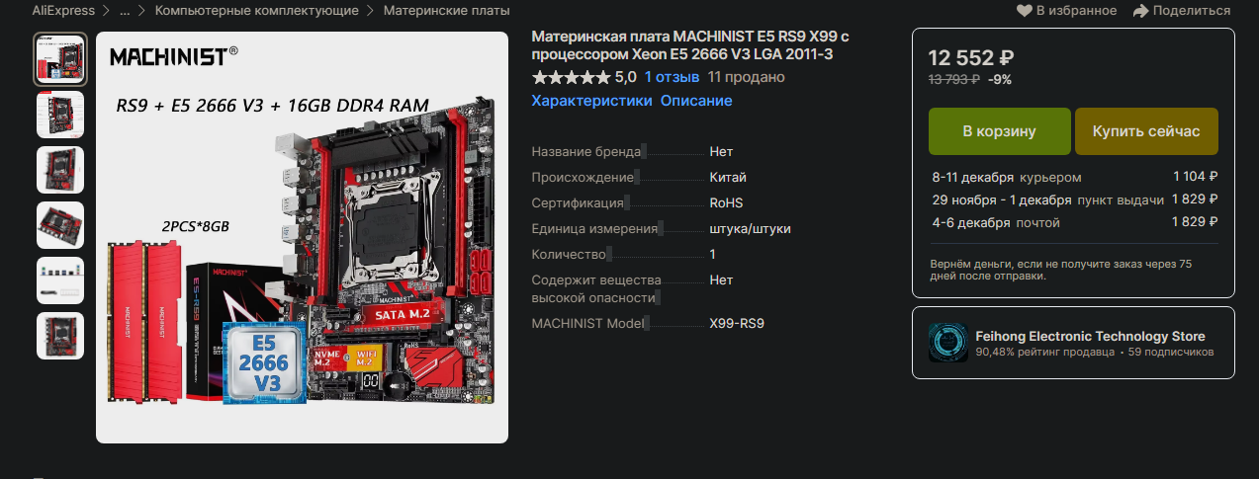The image size is (1259, 479).
Task: Select the fifth product thumbnail
Action: pos(60,279)
